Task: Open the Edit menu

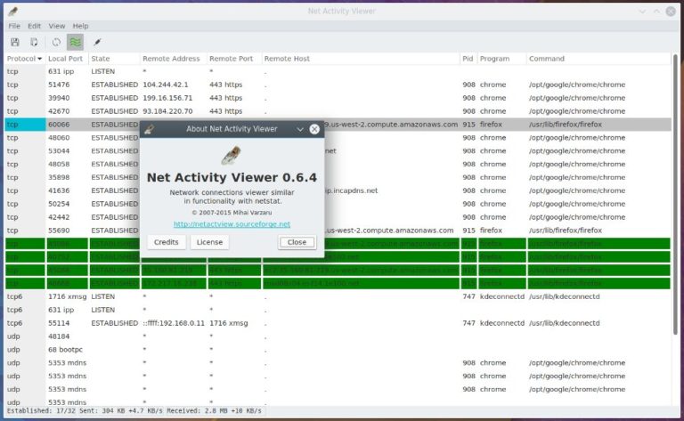Action: click(35, 26)
